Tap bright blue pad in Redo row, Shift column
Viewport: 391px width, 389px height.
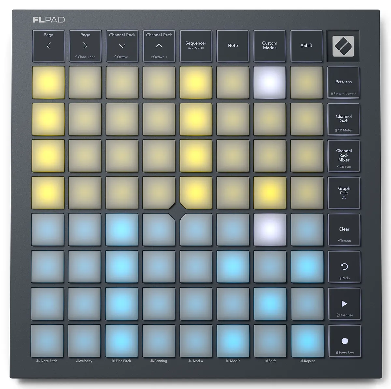click(307, 267)
